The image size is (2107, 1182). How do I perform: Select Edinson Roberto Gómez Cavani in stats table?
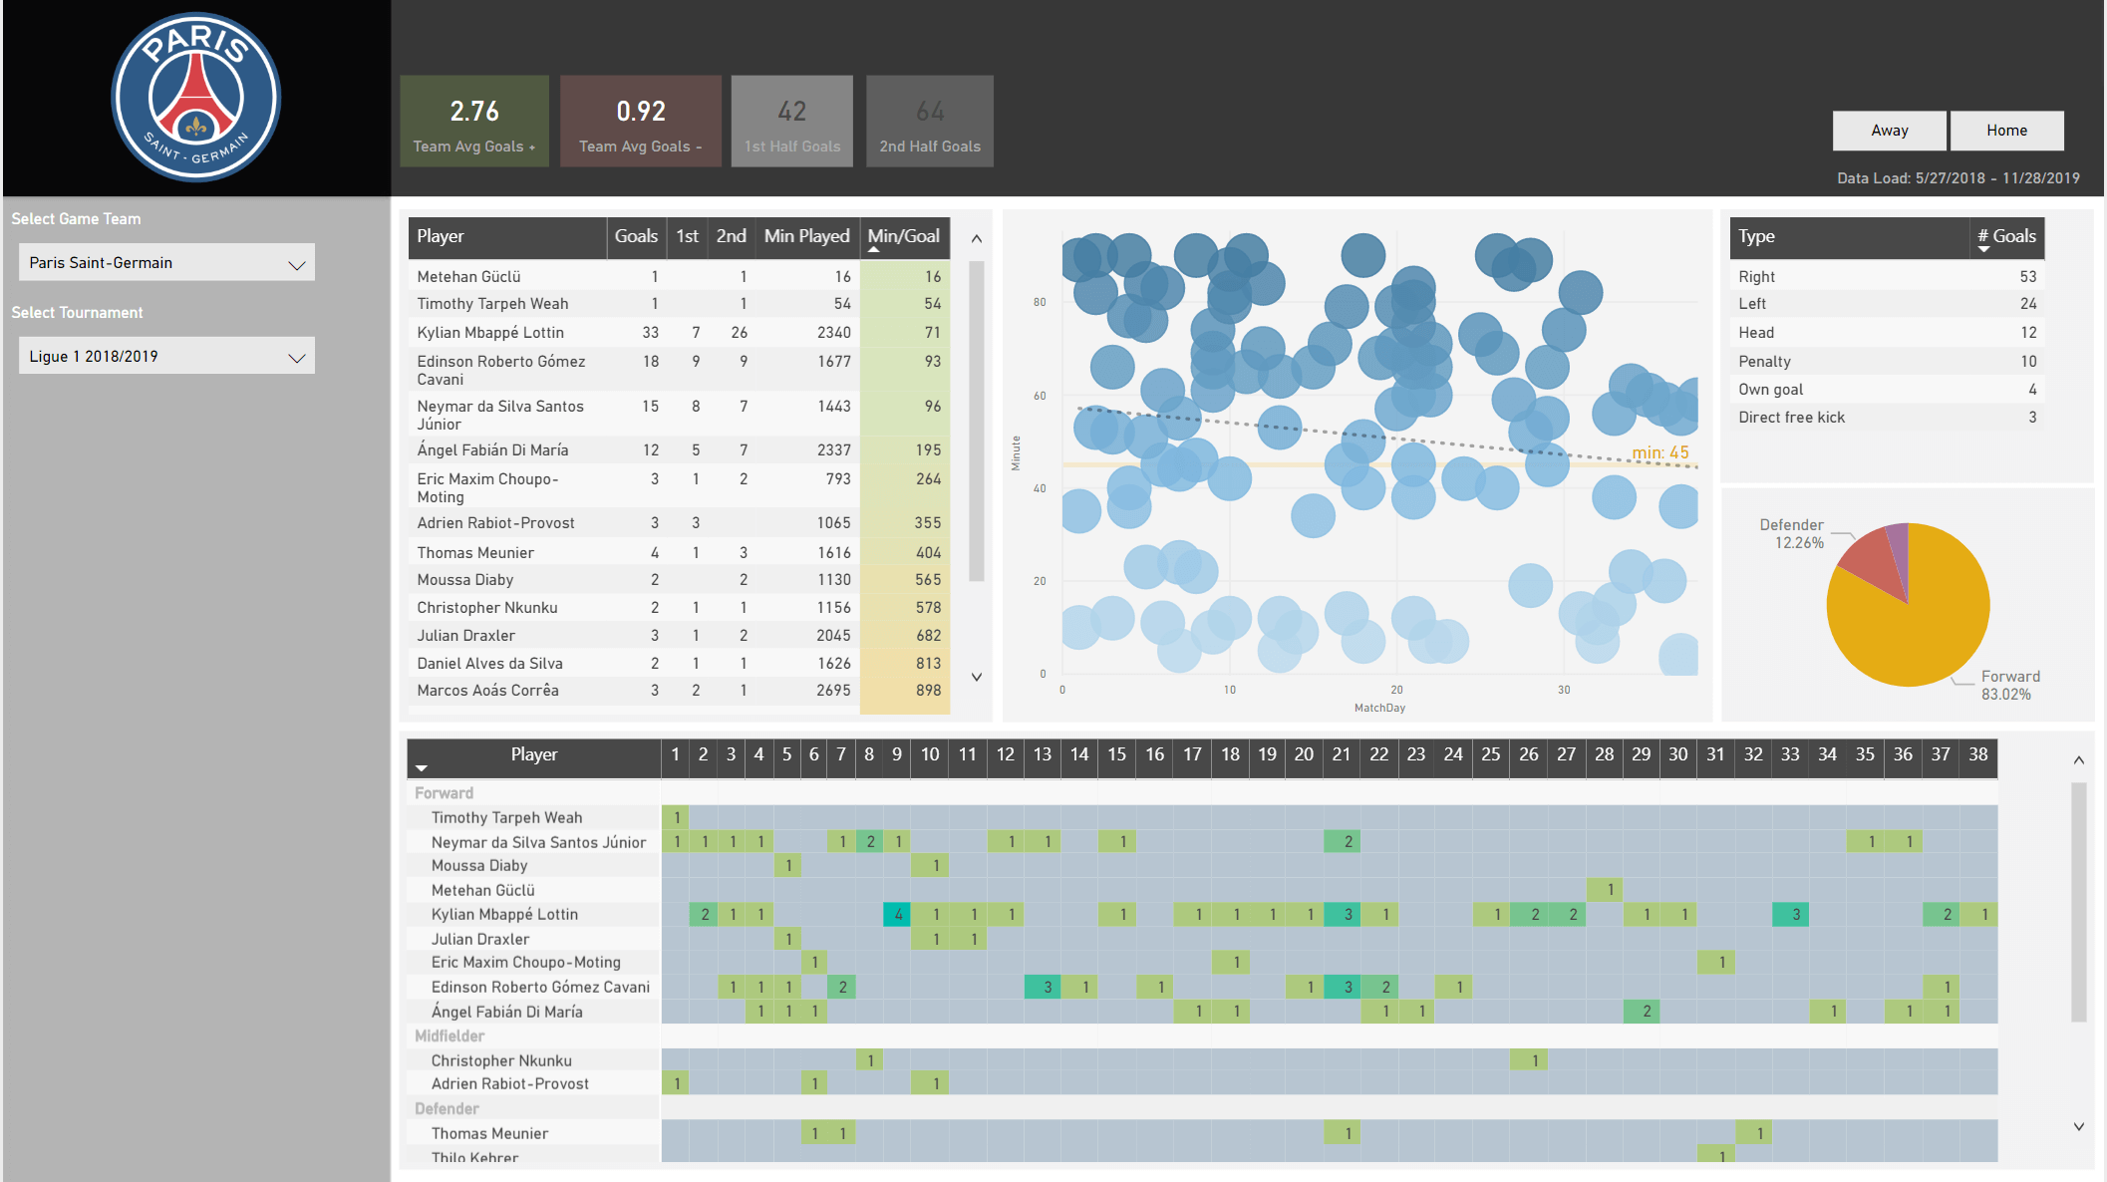click(x=679, y=370)
